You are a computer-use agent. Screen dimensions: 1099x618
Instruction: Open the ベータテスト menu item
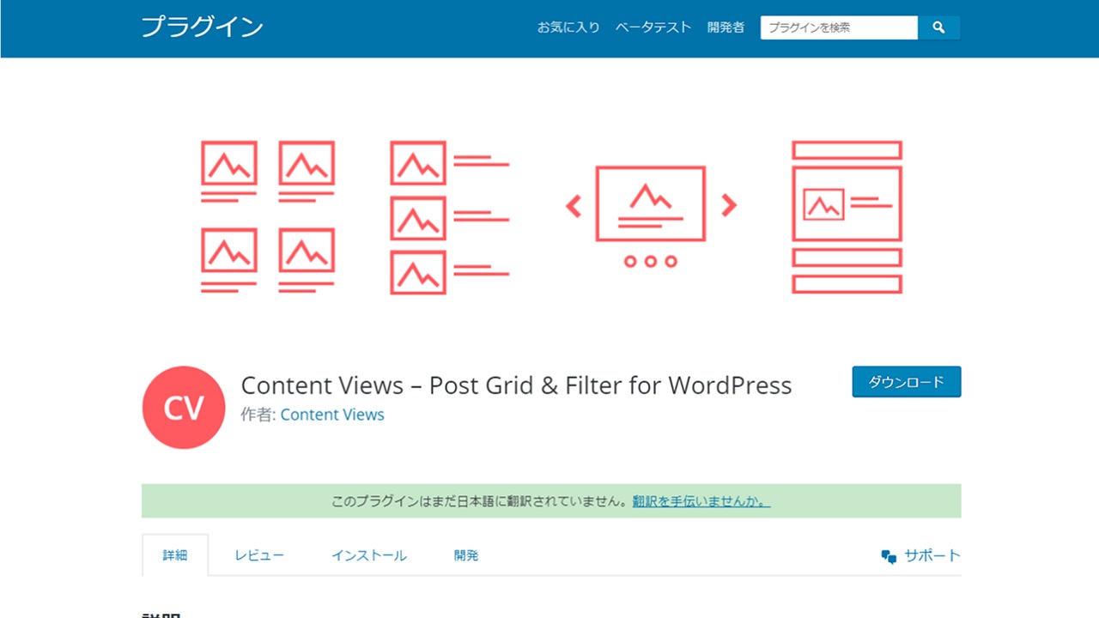click(653, 27)
